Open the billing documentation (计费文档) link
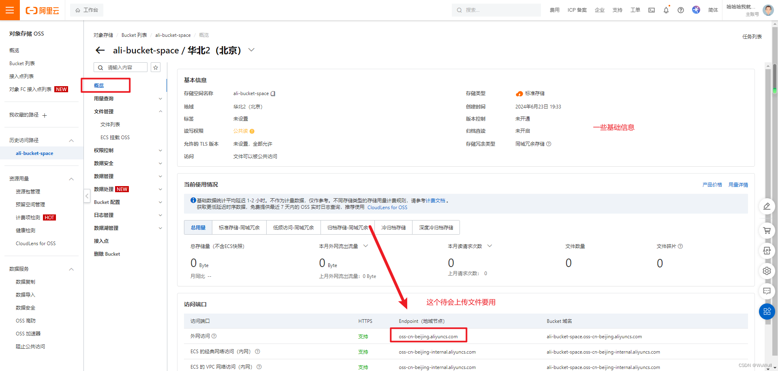 [435, 201]
